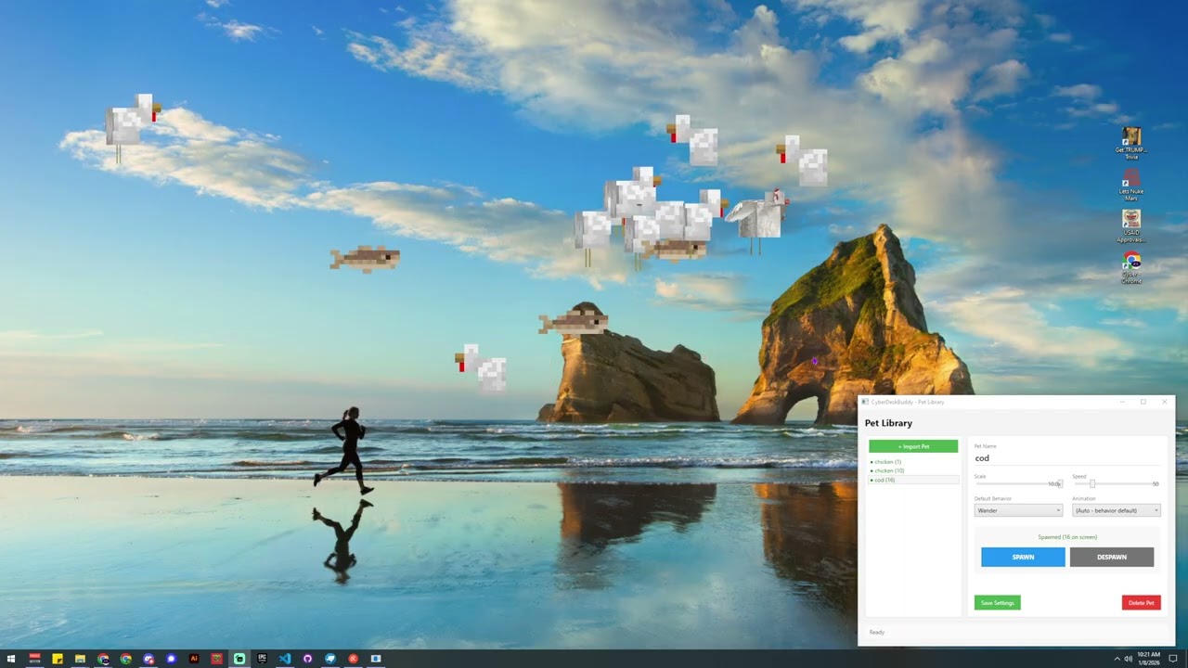1188x668 pixels.
Task: Open Visual Studio Code from the taskbar
Action: click(285, 659)
